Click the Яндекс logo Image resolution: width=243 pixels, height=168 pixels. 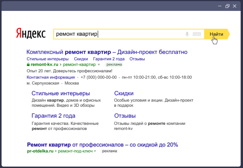tap(31, 33)
